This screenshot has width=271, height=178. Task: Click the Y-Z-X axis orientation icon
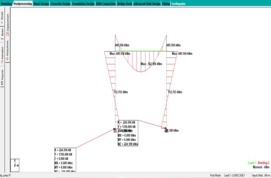[x=15, y=165]
